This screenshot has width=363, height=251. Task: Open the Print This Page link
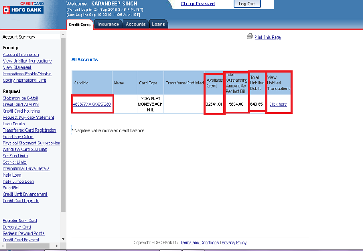[267, 37]
